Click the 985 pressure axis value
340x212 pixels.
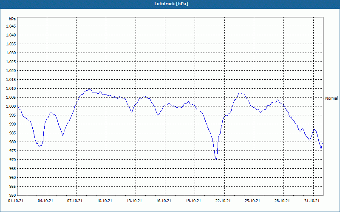point(13,133)
